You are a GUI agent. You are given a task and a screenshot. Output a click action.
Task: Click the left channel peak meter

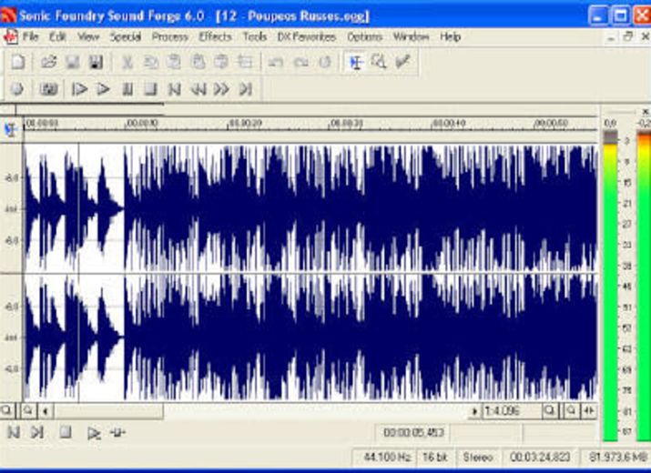[x=610, y=286]
